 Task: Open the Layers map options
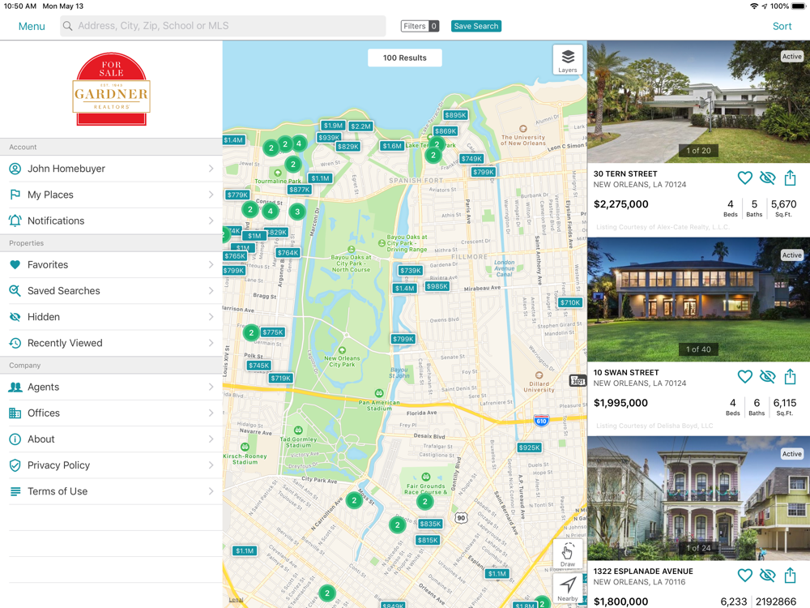568,60
